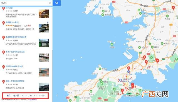This screenshot has height=102, width=178.
Task: Go to 上一页 previous page
Action: (16, 96)
